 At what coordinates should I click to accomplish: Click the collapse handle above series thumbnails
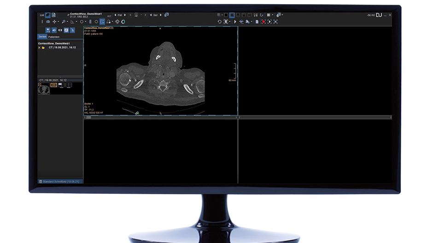coord(60,77)
